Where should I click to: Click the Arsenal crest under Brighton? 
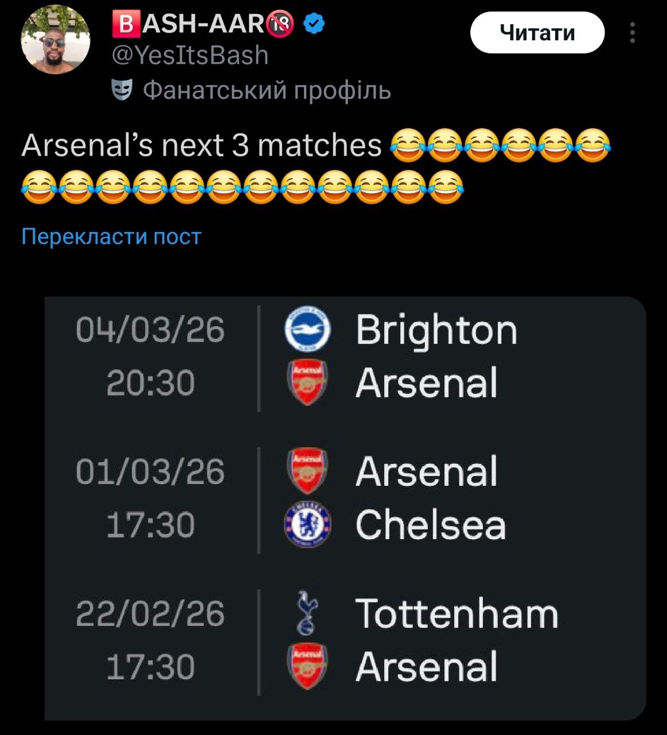[308, 382]
